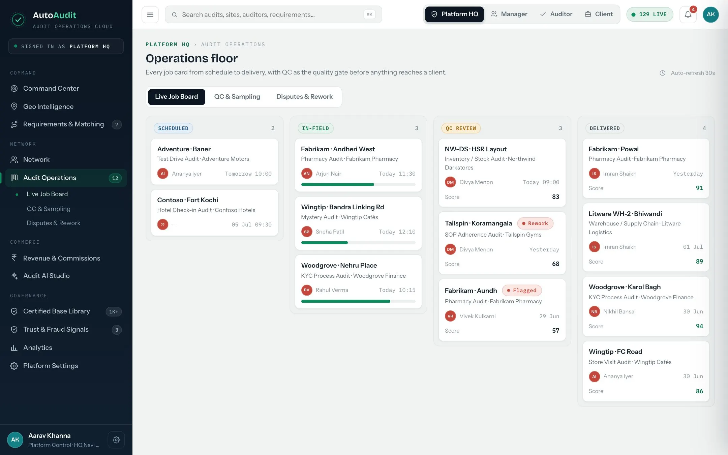Open the NW-DS · HSR Layout card title
This screenshot has width=728, height=455.
476,149
